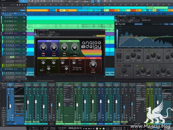Toggle the SWAP switch in the Width section
Screen dimensions: 173x130
pos(80,63)
